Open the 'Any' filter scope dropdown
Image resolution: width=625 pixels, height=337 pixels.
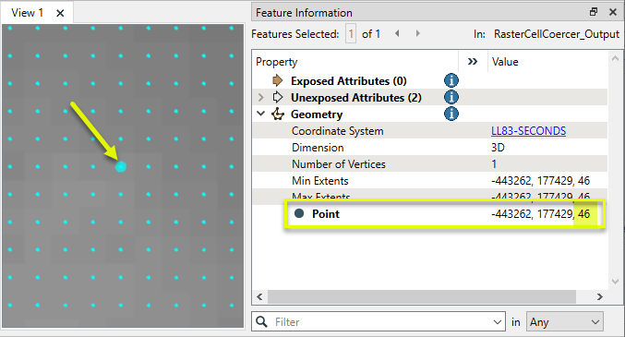[564, 321]
